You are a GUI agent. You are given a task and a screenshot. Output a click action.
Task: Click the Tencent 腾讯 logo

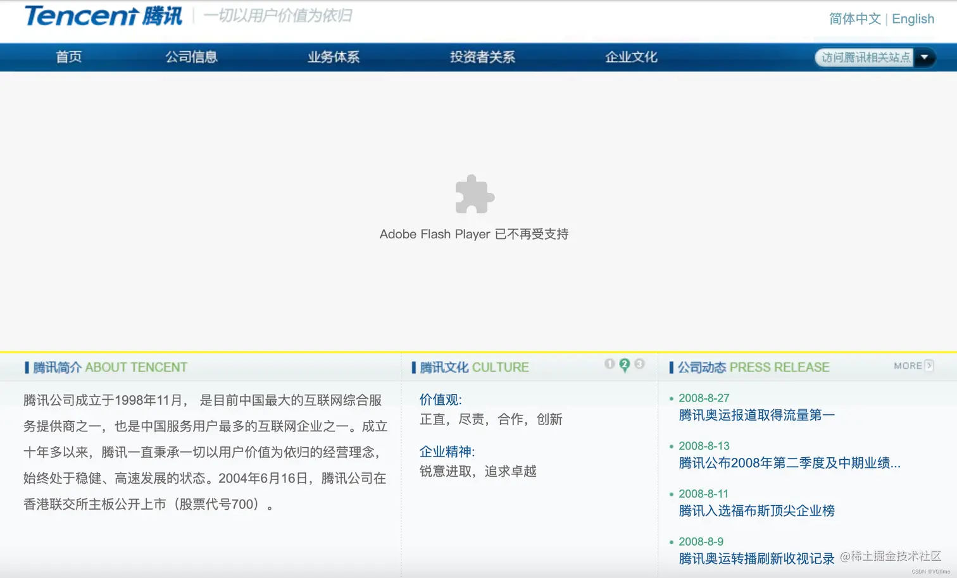103,16
